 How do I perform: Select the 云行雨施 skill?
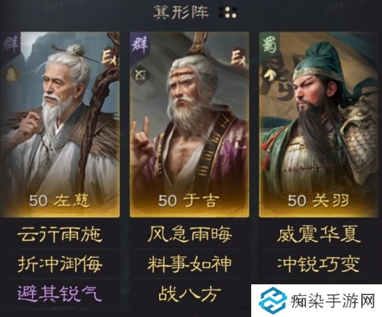point(60,234)
